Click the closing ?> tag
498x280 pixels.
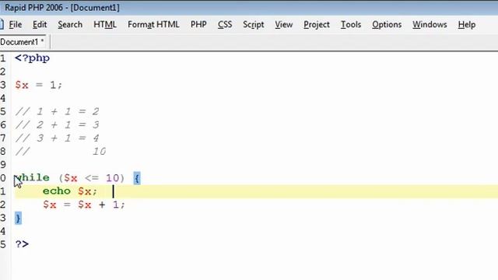pyautogui.click(x=22, y=244)
